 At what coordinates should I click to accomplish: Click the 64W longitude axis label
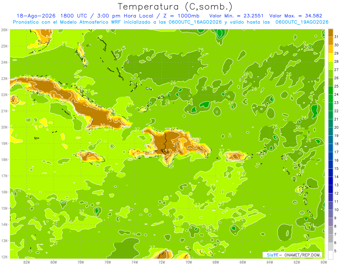click(x=270, y=262)
